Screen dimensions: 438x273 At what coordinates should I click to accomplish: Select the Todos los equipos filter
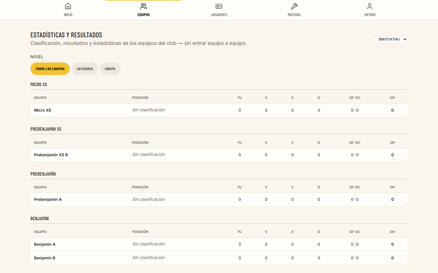tap(50, 69)
